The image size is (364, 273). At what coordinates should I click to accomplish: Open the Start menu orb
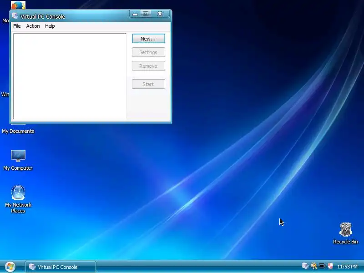(10, 267)
